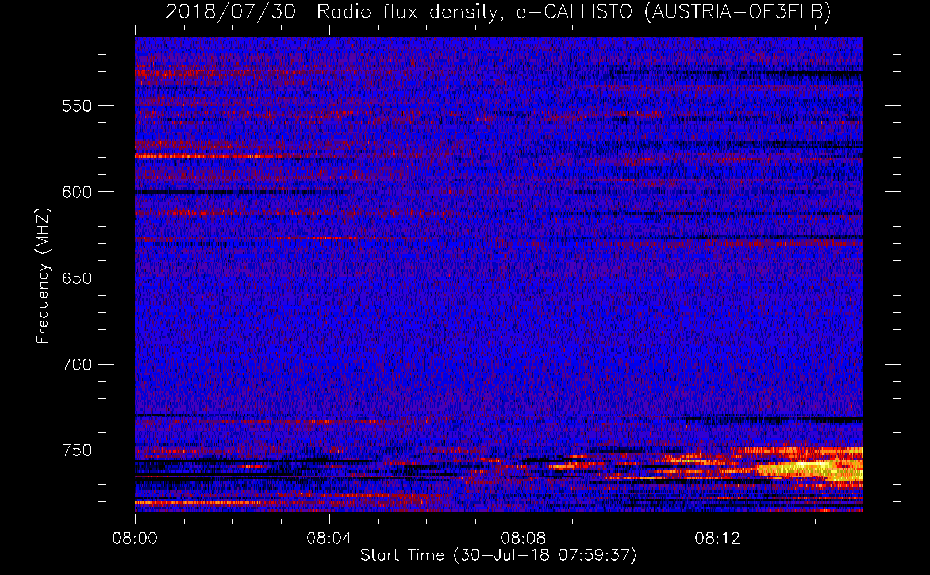The image size is (930, 575).
Task: Click the 'Start Time (30-Jul-18 07:59:37)' label
Action: pos(498,555)
